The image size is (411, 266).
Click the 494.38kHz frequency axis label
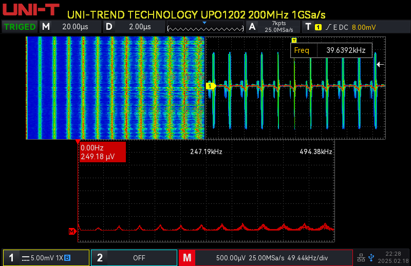[x=316, y=151]
